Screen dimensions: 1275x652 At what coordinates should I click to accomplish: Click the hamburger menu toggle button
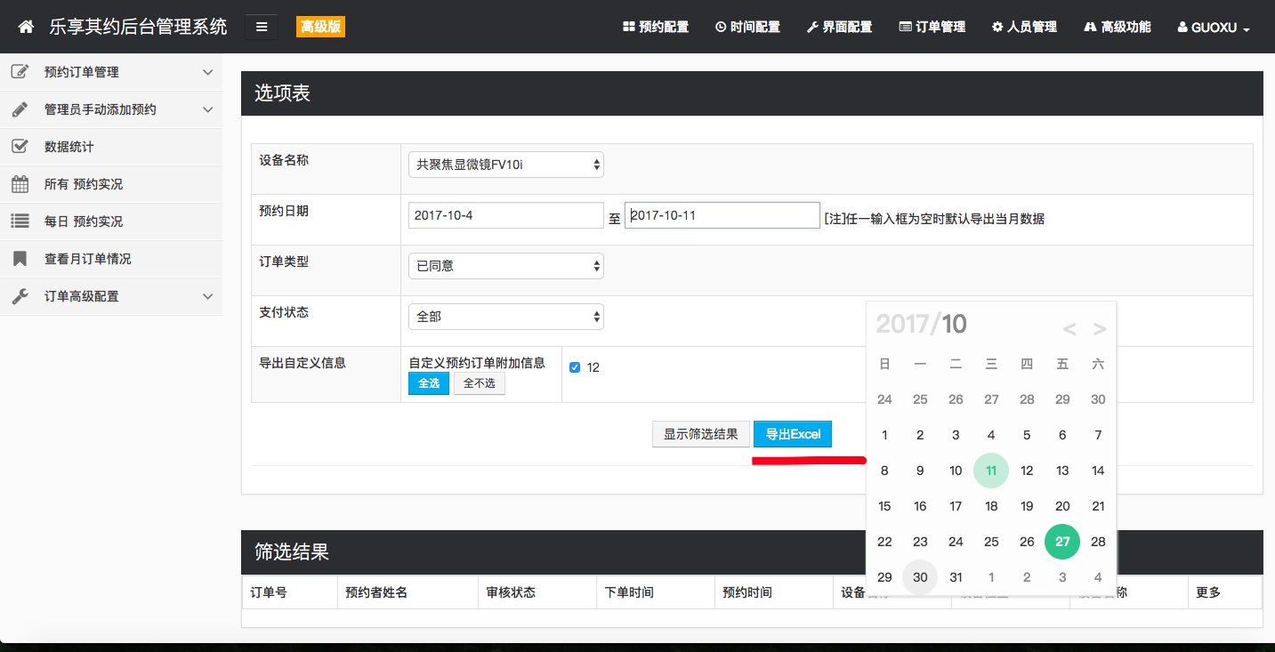(x=261, y=27)
